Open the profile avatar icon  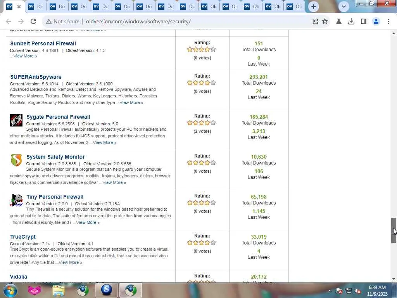tap(376, 22)
